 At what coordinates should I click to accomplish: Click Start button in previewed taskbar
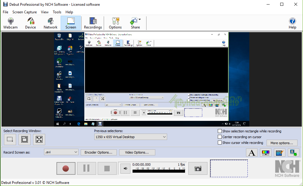pyautogui.click(x=57, y=124)
